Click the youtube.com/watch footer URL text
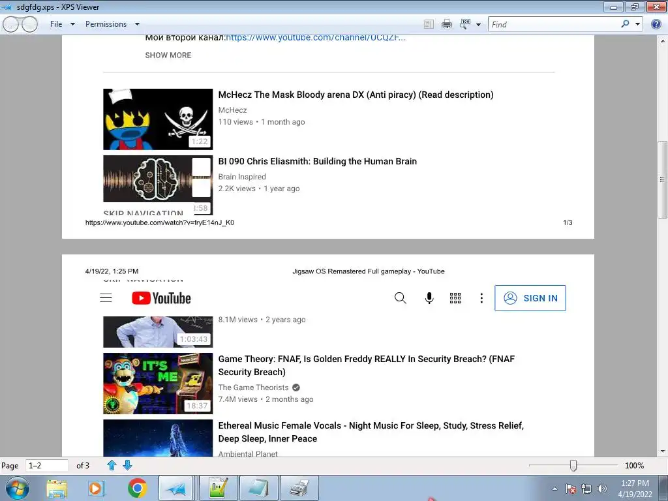 point(160,223)
